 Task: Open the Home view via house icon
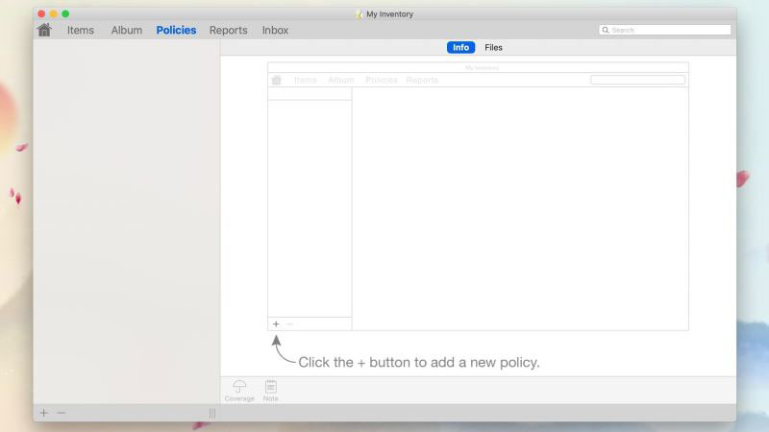pos(44,31)
